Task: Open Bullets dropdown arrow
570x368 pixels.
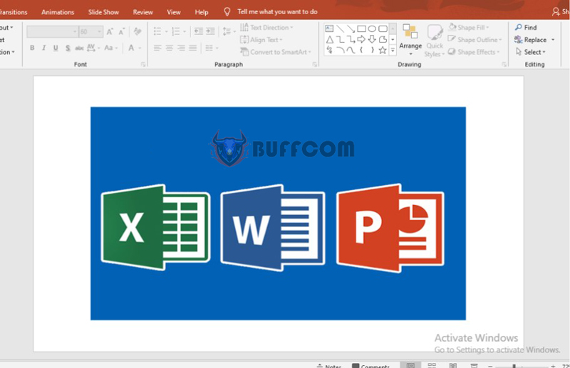Action: (x=167, y=31)
